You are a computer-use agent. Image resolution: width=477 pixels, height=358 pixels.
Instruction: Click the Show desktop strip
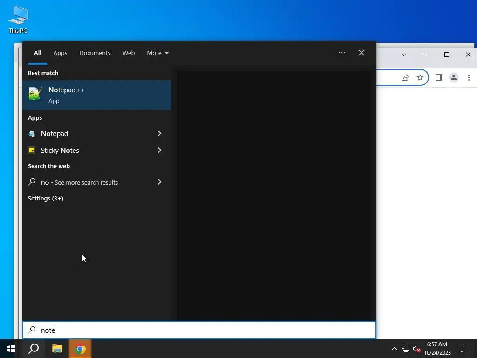point(476,349)
